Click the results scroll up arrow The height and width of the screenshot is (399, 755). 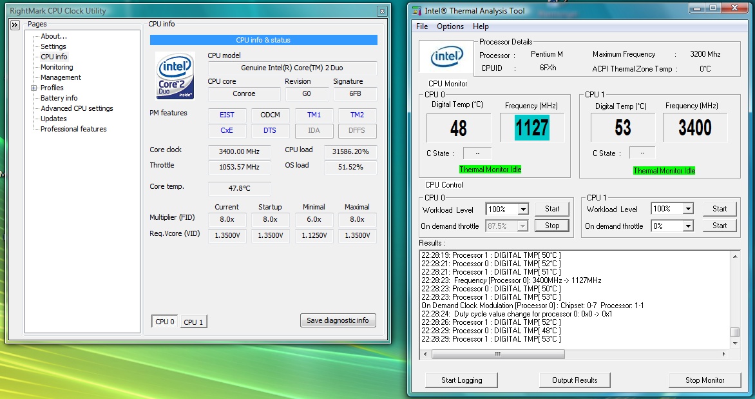coord(735,257)
